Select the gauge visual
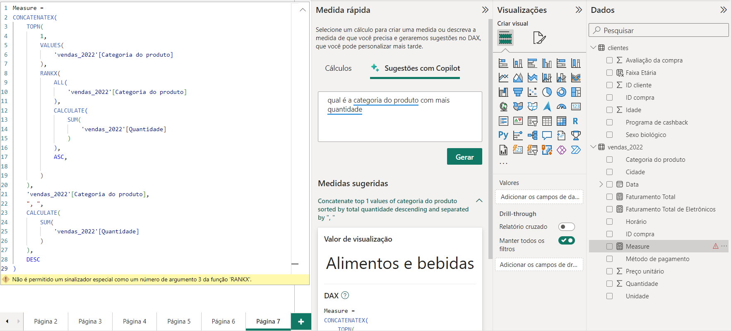731x331 pixels. tap(561, 107)
